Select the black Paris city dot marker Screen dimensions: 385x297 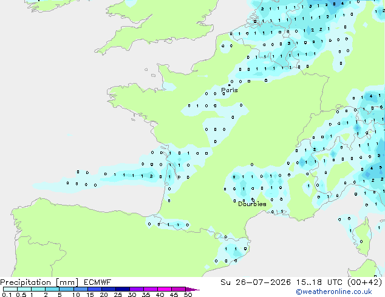230,85
